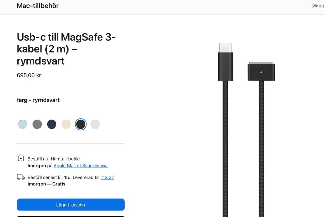Click the USB-C connector in product image
Image resolution: width=324 pixels, height=217 pixels.
(x=225, y=62)
